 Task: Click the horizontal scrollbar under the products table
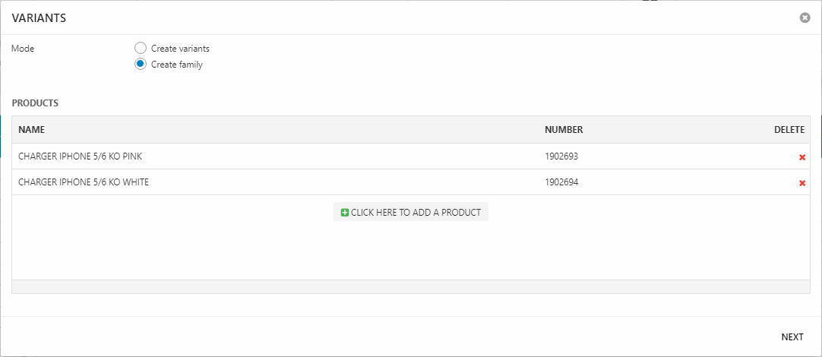pos(410,286)
